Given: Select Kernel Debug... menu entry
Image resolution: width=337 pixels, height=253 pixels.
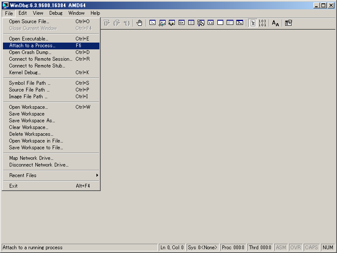Looking at the screenshot, I should 51,73.
